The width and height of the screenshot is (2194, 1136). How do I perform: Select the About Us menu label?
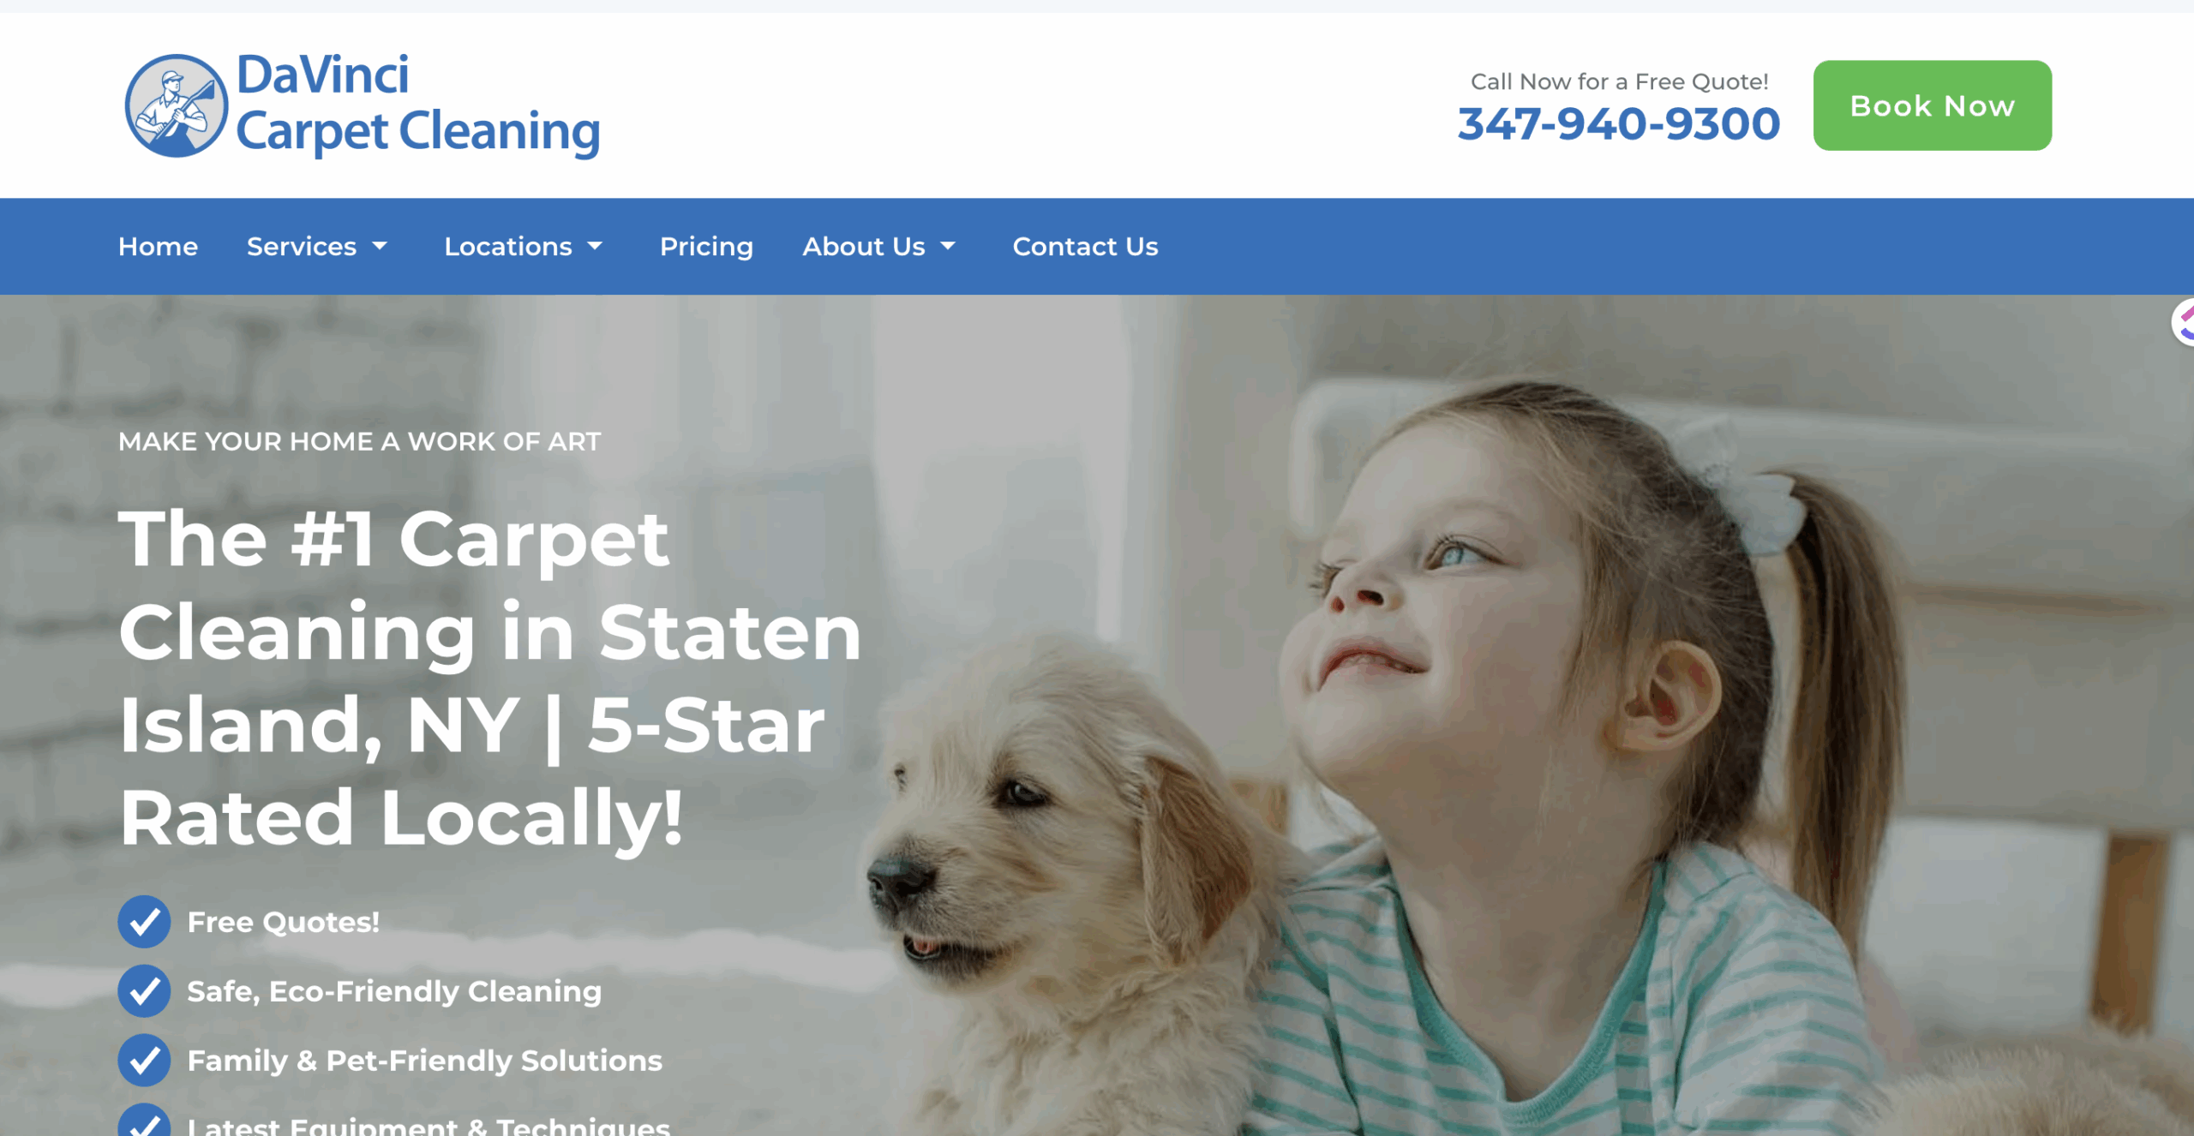point(864,247)
